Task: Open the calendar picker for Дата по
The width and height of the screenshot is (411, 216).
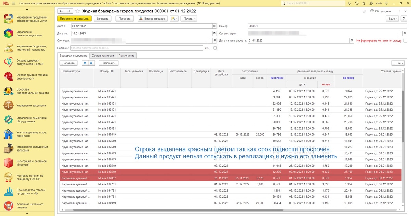Action: click(x=214, y=33)
